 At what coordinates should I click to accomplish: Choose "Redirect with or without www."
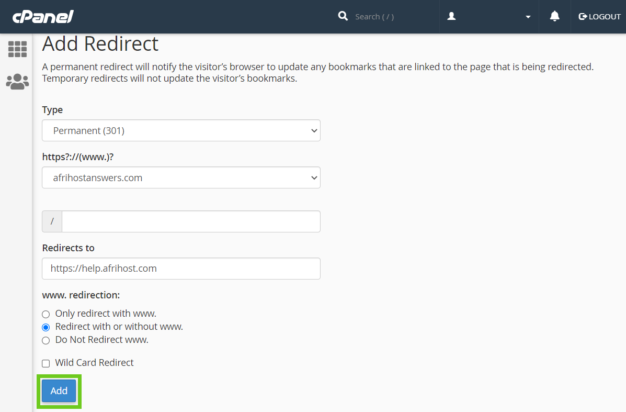click(x=46, y=327)
